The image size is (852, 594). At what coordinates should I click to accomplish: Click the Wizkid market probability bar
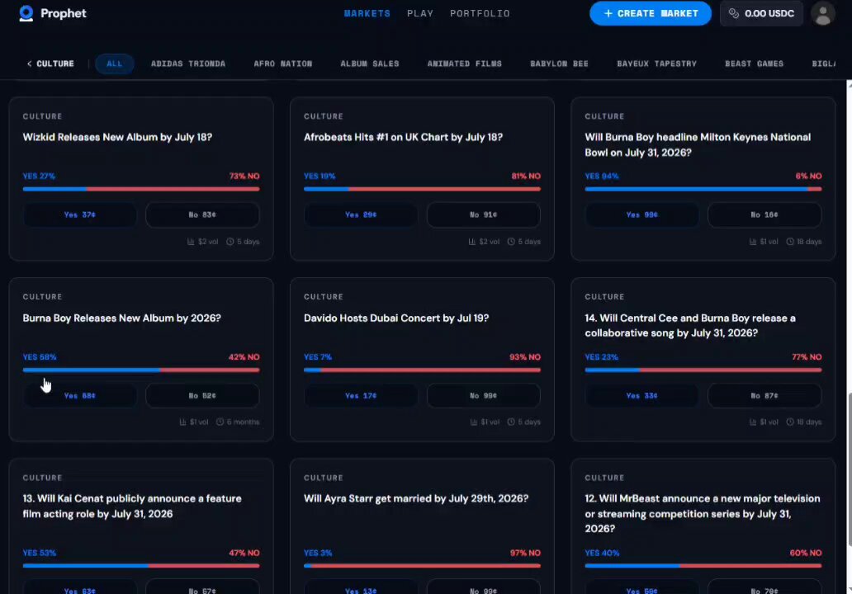(141, 189)
